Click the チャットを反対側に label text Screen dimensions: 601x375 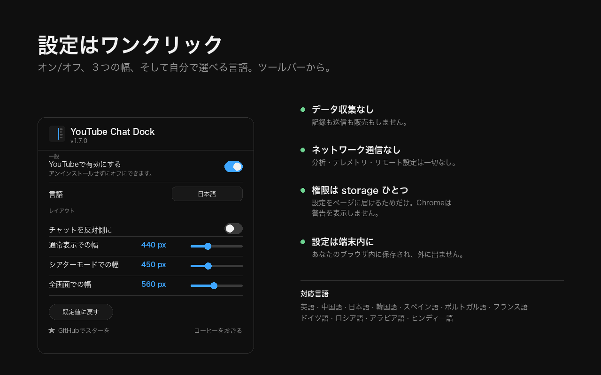point(80,230)
